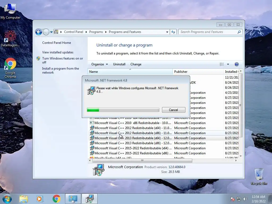Select Visual C++ 2010 x86 Redistributable icon
The height and width of the screenshot is (204, 272).
[x=92, y=123]
